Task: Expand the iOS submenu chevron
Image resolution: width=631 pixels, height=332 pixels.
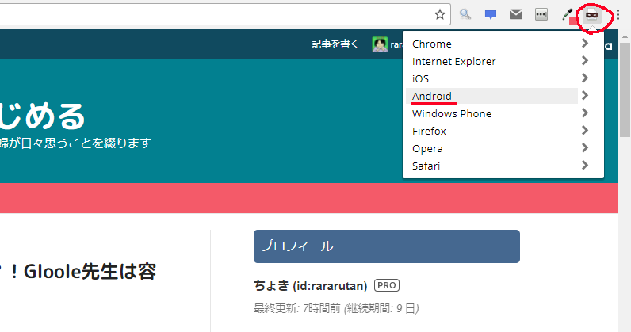Action: coord(585,78)
